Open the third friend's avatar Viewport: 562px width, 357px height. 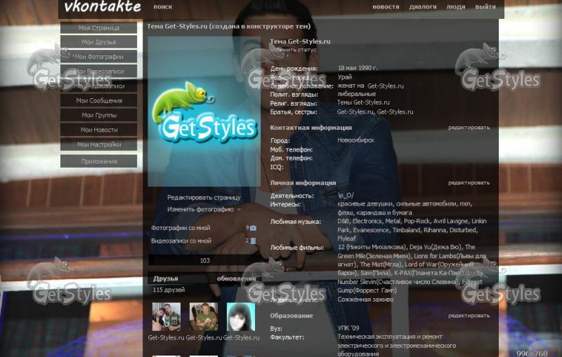click(241, 317)
